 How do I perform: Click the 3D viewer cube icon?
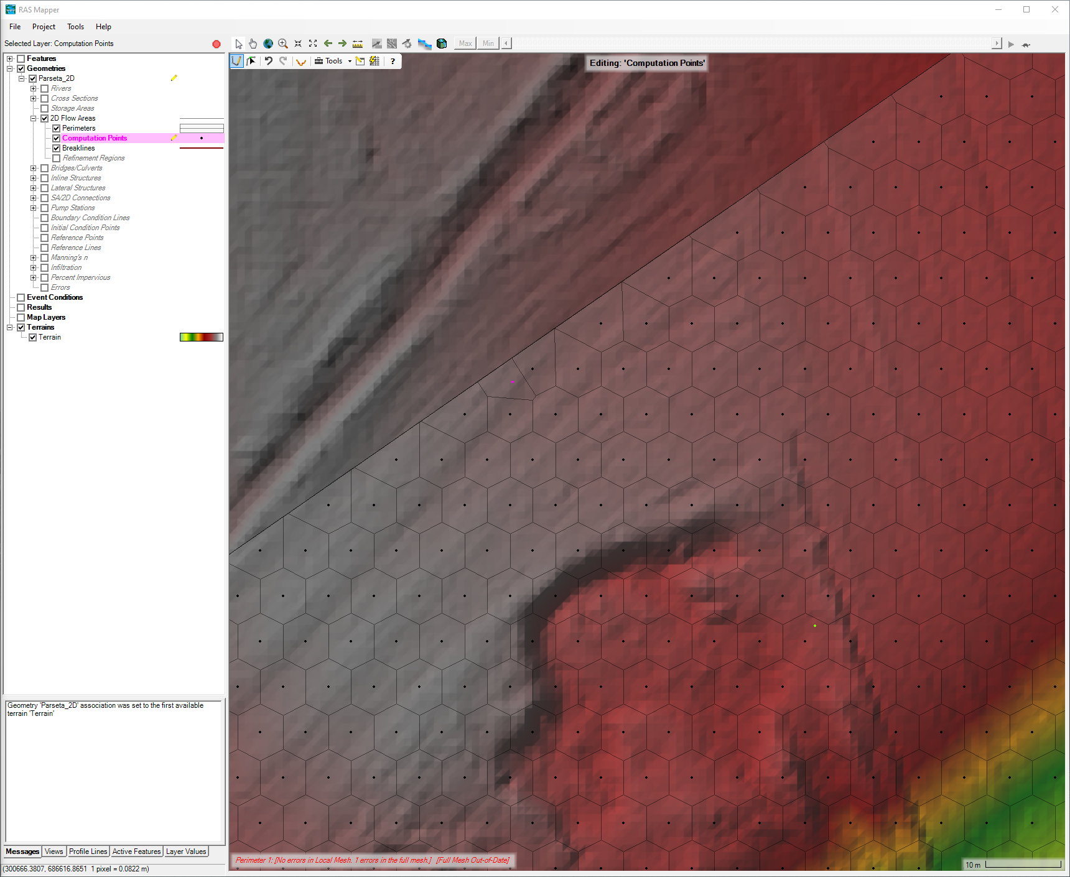(442, 44)
